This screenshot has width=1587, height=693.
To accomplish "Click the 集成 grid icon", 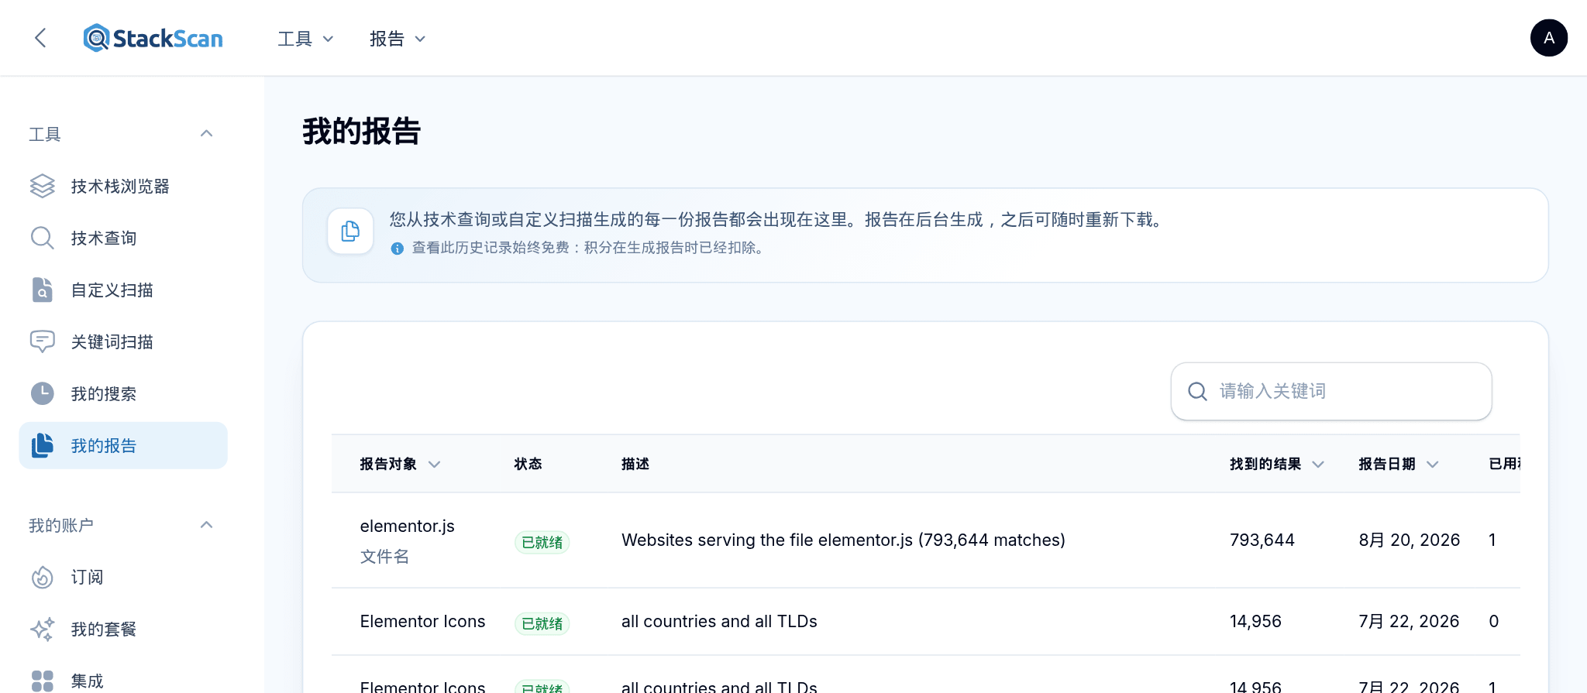I will 43,681.
